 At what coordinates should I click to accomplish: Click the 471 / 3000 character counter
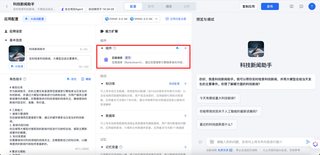coord(82,149)
